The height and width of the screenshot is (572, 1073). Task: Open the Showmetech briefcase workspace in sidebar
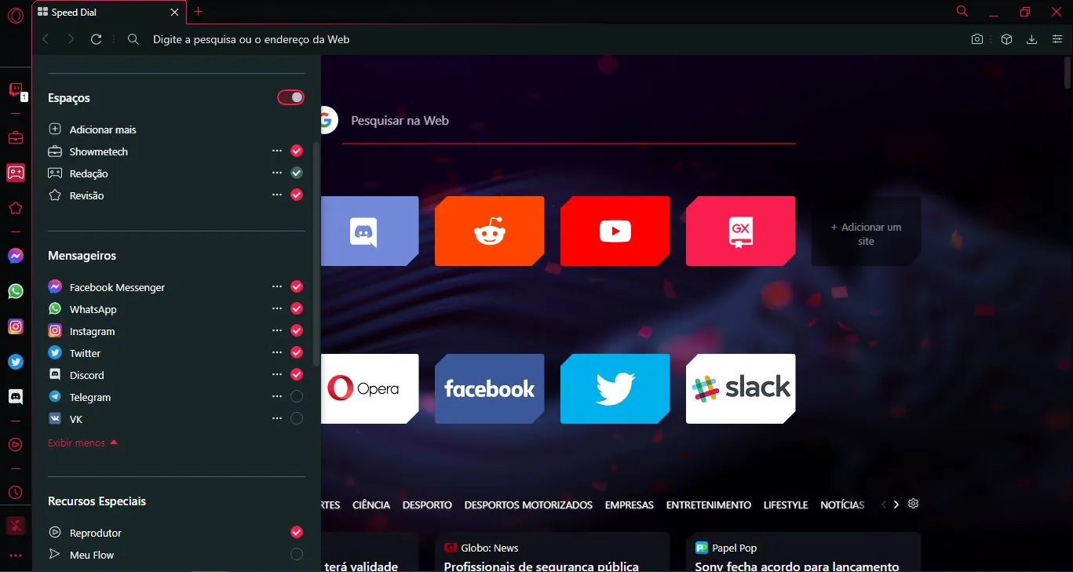coord(16,138)
